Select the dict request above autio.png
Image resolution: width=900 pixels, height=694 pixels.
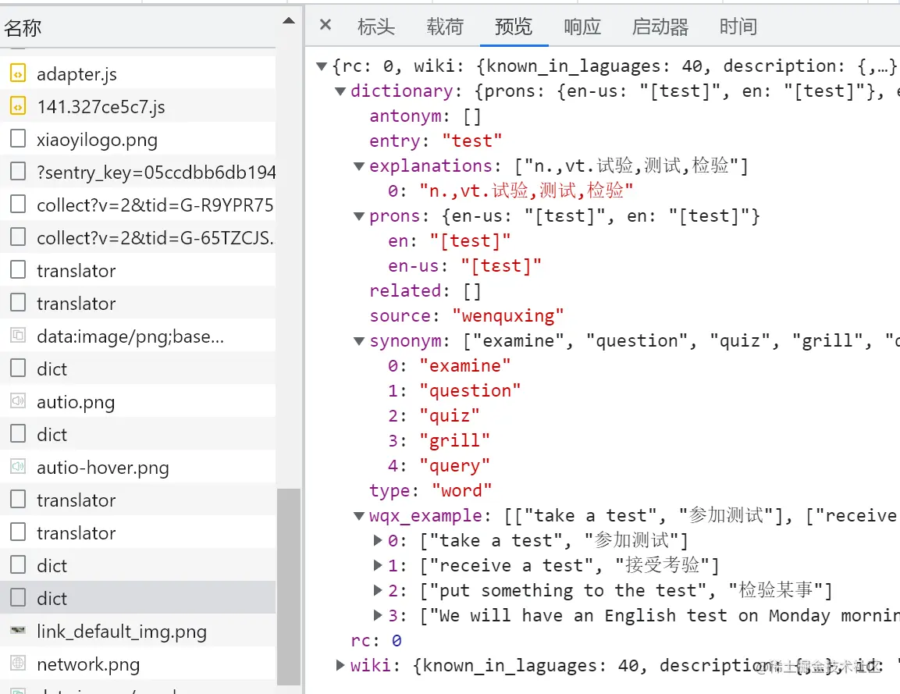pos(137,368)
